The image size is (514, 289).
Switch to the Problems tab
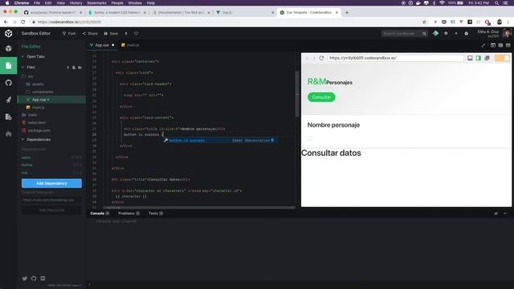click(128, 214)
